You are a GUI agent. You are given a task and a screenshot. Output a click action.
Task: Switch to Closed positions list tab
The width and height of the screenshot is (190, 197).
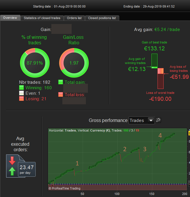[x=102, y=18]
